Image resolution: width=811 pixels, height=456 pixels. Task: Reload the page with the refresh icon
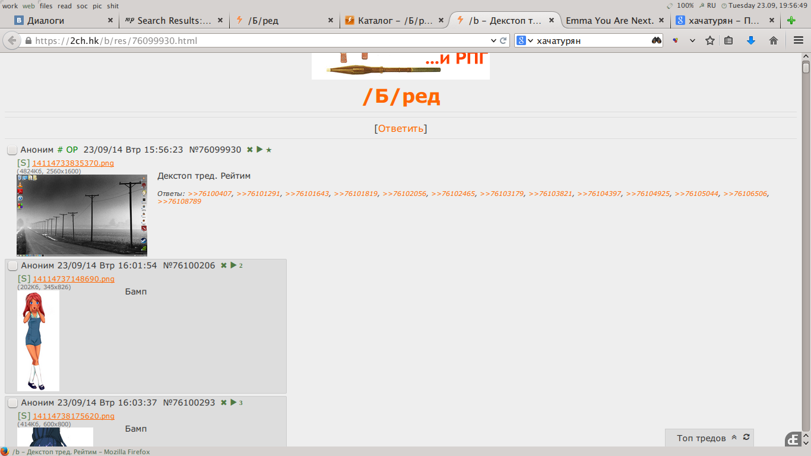[x=503, y=40]
